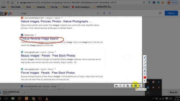
Task: Click the Google Sign in button
Action: [171, 13]
